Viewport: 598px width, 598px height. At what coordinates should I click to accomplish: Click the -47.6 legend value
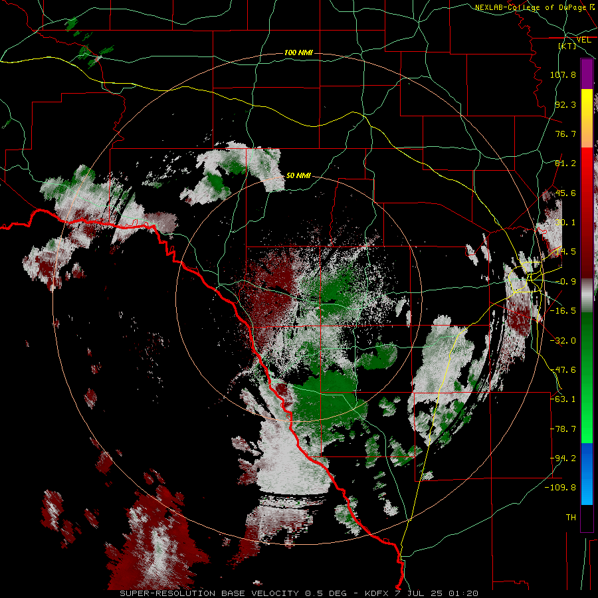tap(563, 370)
